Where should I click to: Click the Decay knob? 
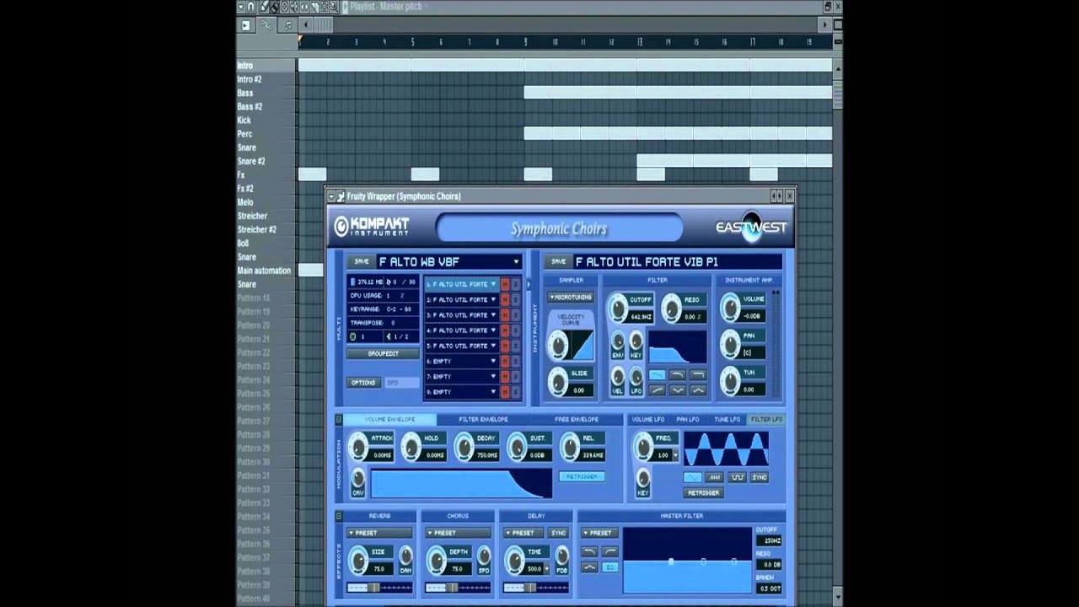click(x=464, y=446)
